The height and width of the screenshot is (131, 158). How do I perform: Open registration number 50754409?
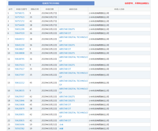[20, 25]
